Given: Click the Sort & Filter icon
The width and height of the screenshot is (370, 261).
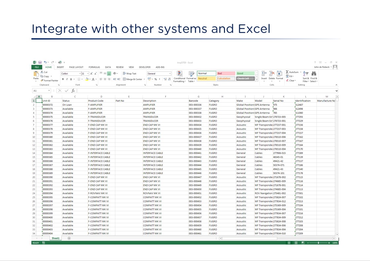Looking at the screenshot, I should (306, 74).
